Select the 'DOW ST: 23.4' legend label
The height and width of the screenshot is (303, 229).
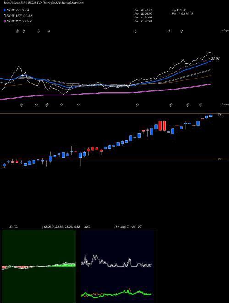point(18,10)
